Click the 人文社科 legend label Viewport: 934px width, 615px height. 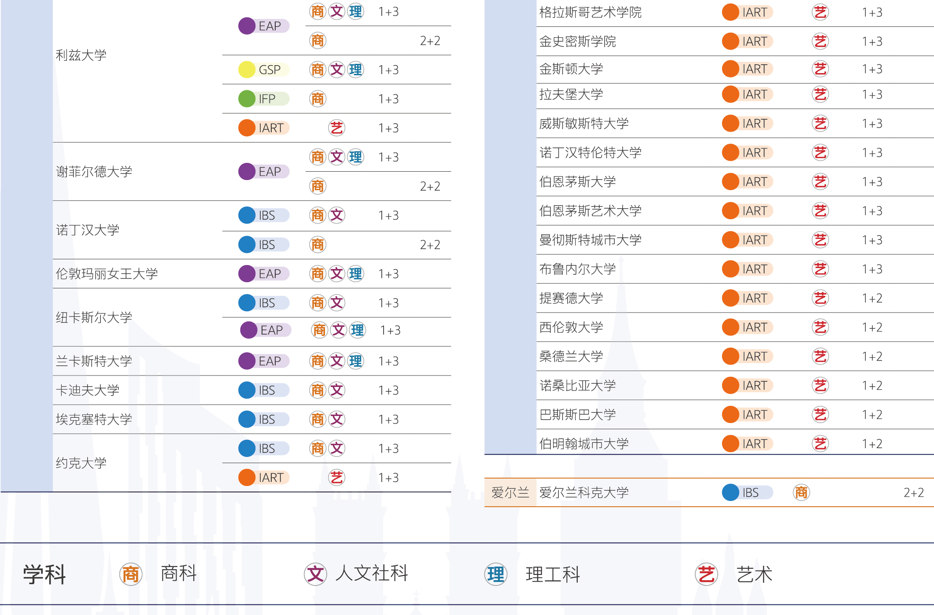coord(372,573)
